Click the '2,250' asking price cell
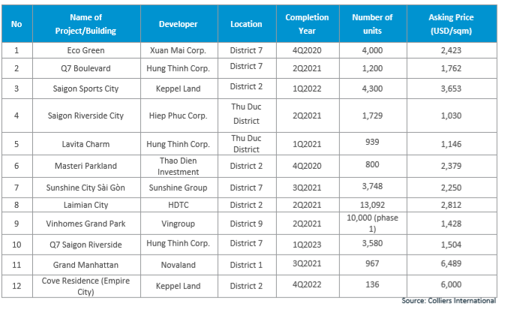Screen dimensions: 505x313 coord(452,188)
